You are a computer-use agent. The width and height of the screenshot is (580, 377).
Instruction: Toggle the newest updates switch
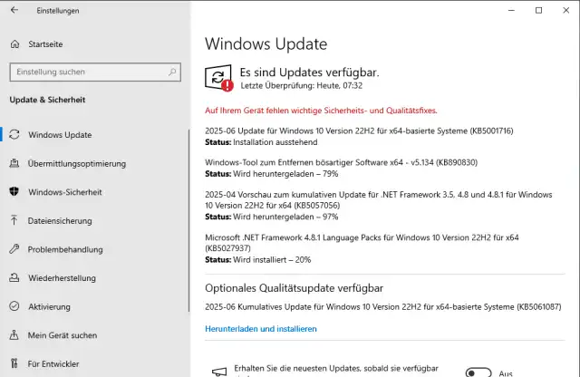point(478,372)
